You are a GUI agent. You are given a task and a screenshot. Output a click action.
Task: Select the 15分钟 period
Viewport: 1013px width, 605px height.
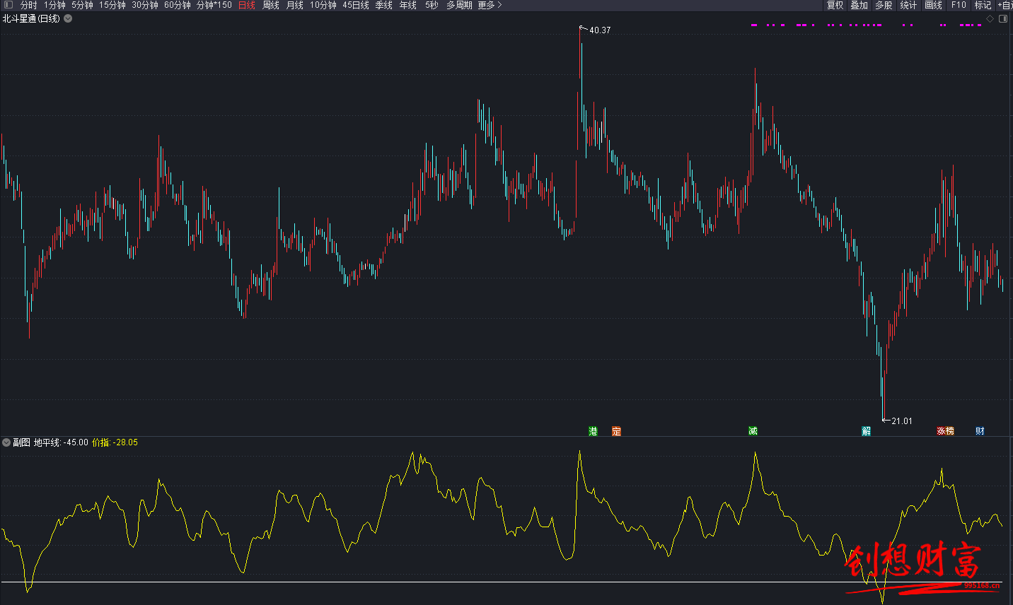[x=112, y=5]
